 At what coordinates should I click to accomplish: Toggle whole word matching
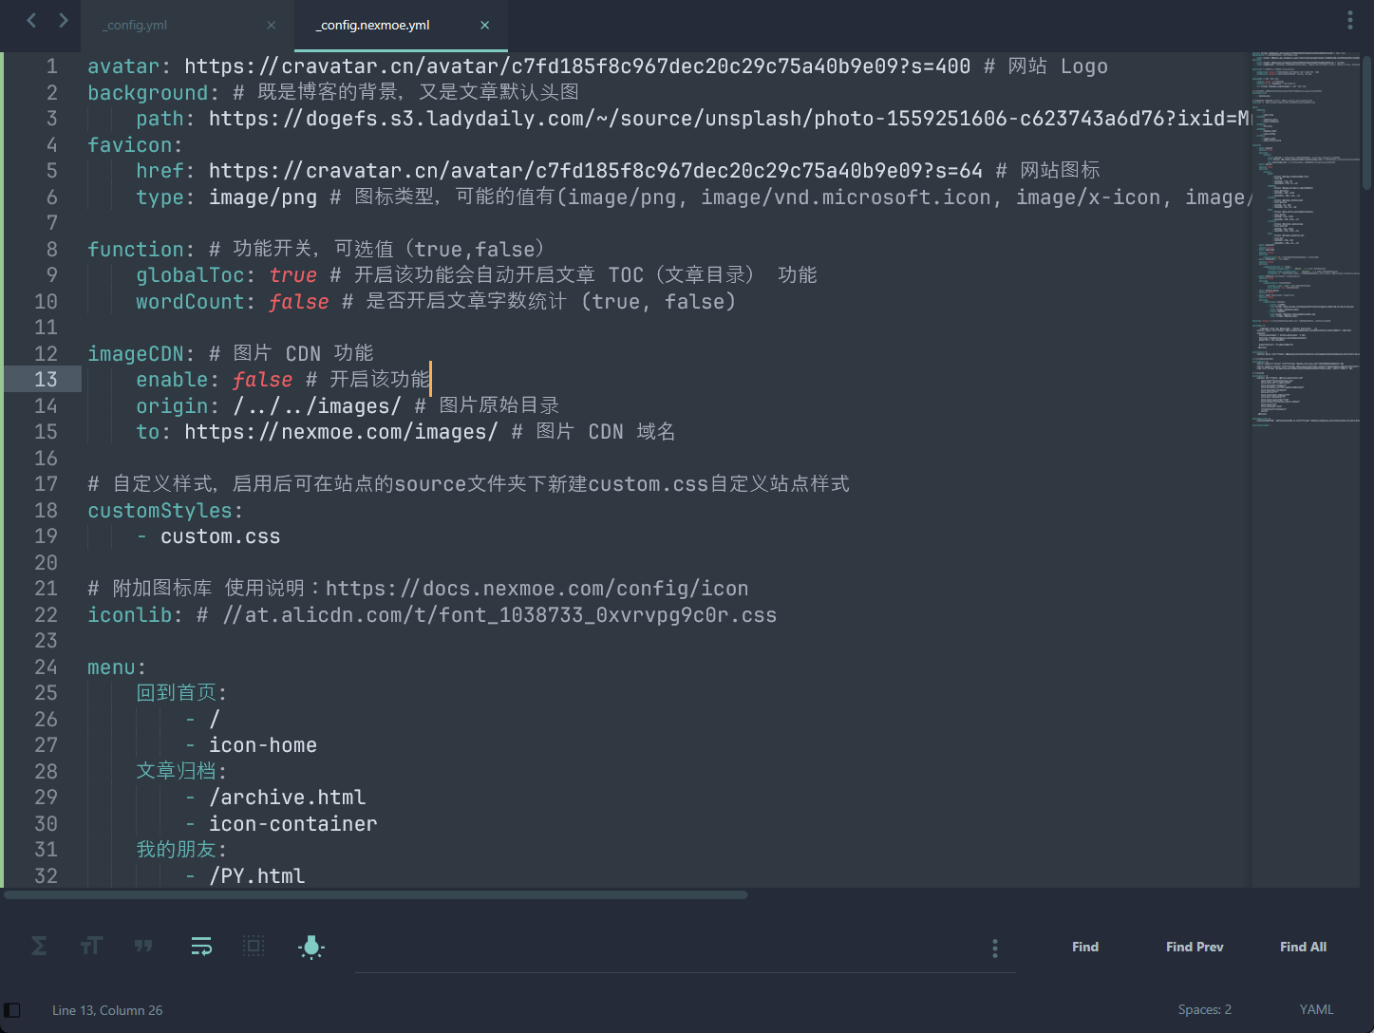tap(143, 946)
